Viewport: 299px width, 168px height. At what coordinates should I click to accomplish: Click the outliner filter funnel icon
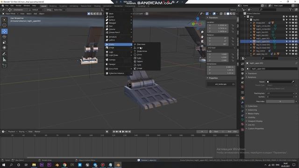(290, 9)
